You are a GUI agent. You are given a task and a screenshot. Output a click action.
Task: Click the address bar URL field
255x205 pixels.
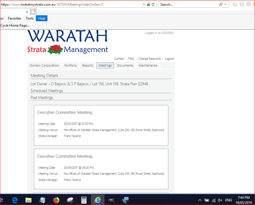(71, 5)
